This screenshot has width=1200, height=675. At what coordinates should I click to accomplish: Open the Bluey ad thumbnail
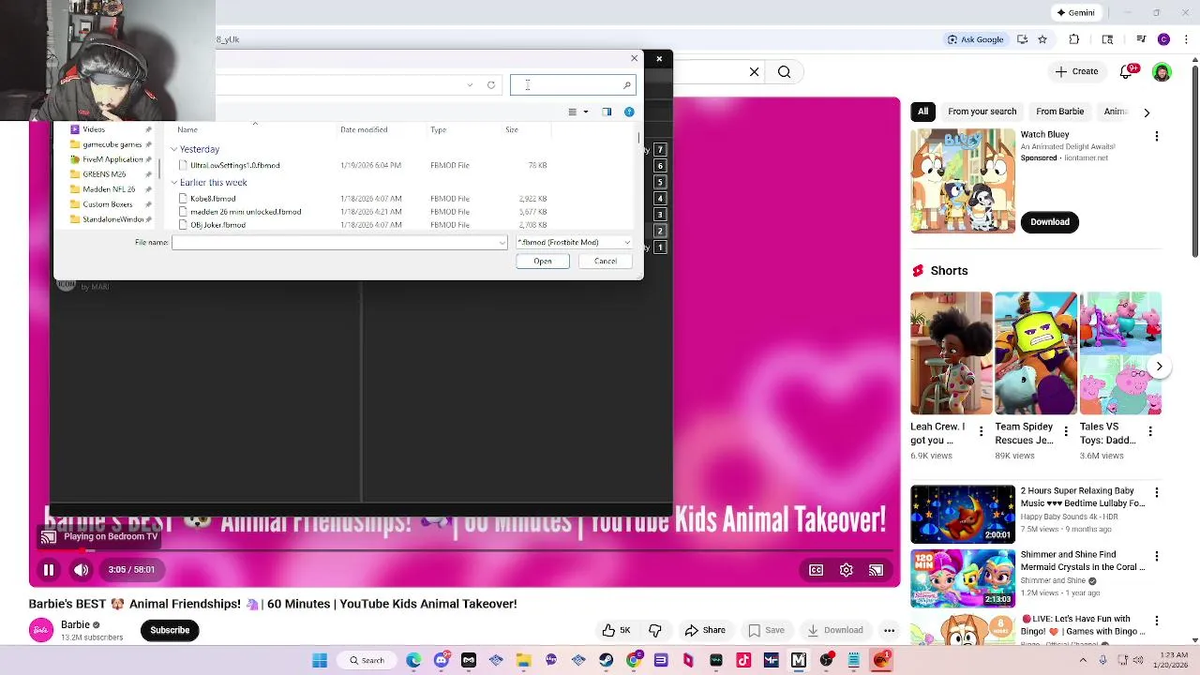tap(962, 181)
